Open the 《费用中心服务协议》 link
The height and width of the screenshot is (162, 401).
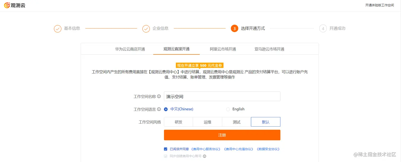point(206,149)
